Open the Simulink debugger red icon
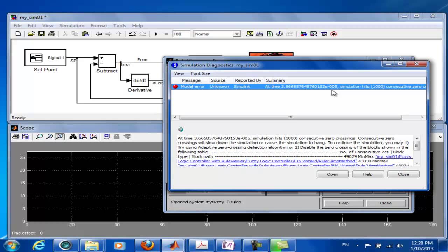The height and width of the screenshot is (252, 448). tap(334, 34)
